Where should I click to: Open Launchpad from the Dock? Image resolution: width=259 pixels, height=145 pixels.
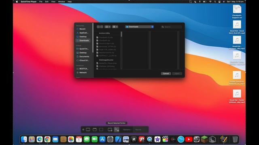click(32, 139)
